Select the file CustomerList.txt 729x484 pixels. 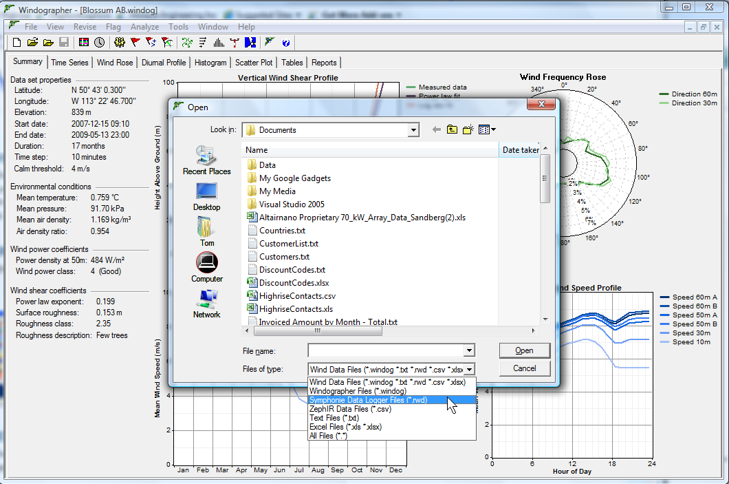click(x=283, y=244)
